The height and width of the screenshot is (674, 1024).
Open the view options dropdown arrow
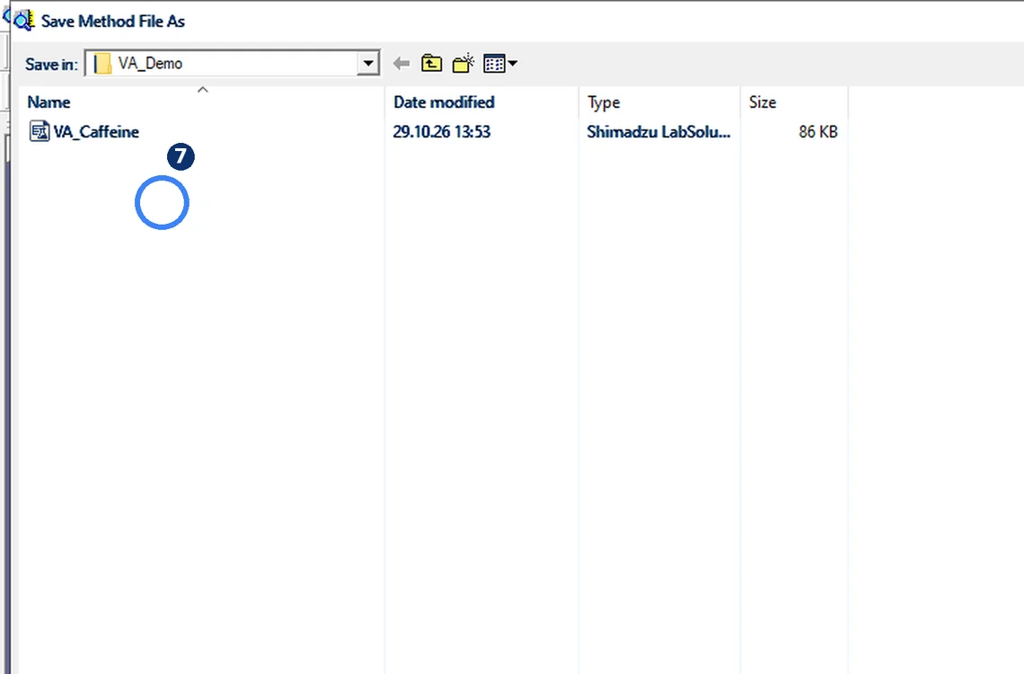(513, 63)
